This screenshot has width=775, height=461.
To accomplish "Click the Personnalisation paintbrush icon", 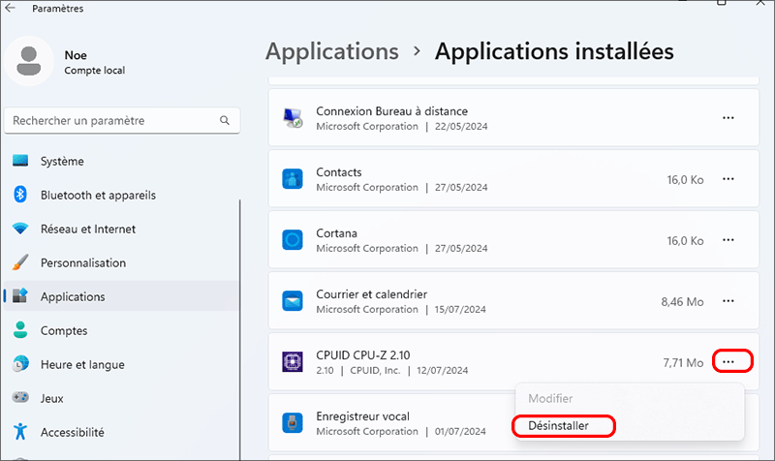I will click(20, 262).
